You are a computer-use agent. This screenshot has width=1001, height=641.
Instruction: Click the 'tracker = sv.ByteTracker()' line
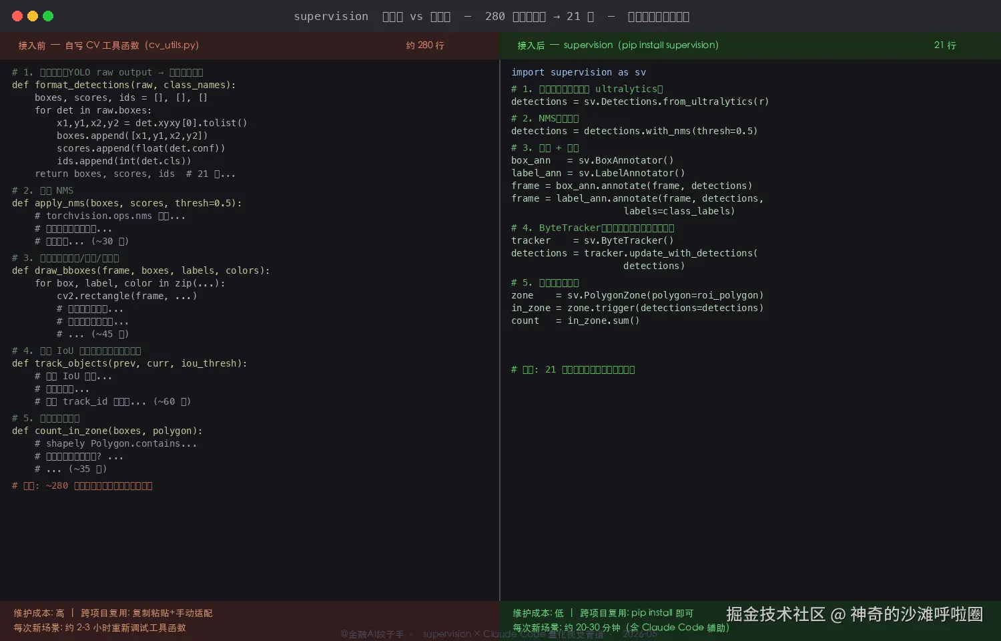click(x=593, y=240)
